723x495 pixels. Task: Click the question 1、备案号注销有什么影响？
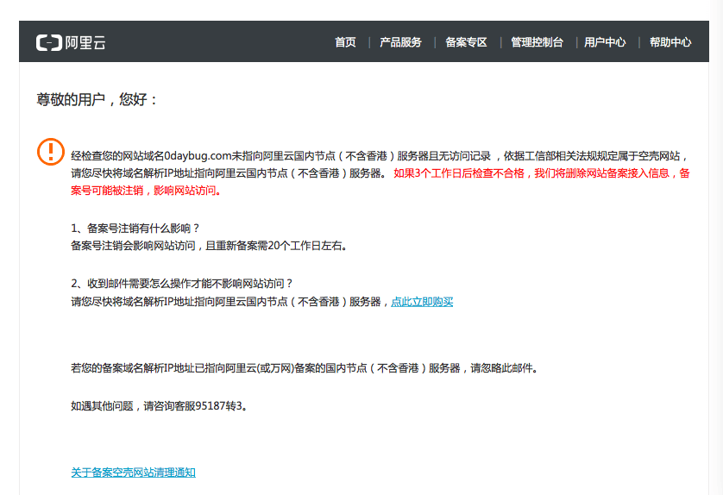pyautogui.click(x=135, y=229)
